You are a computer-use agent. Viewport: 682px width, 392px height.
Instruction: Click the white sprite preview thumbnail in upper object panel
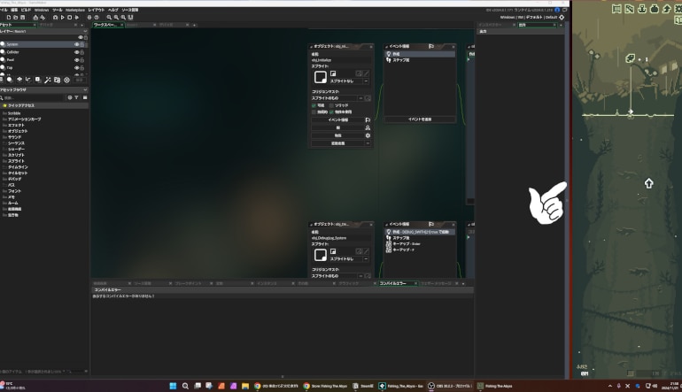click(x=320, y=78)
